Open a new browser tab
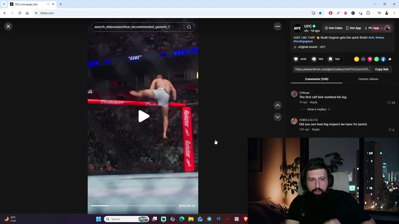Image resolution: width=399 pixels, height=224 pixels. (x=60, y=4)
